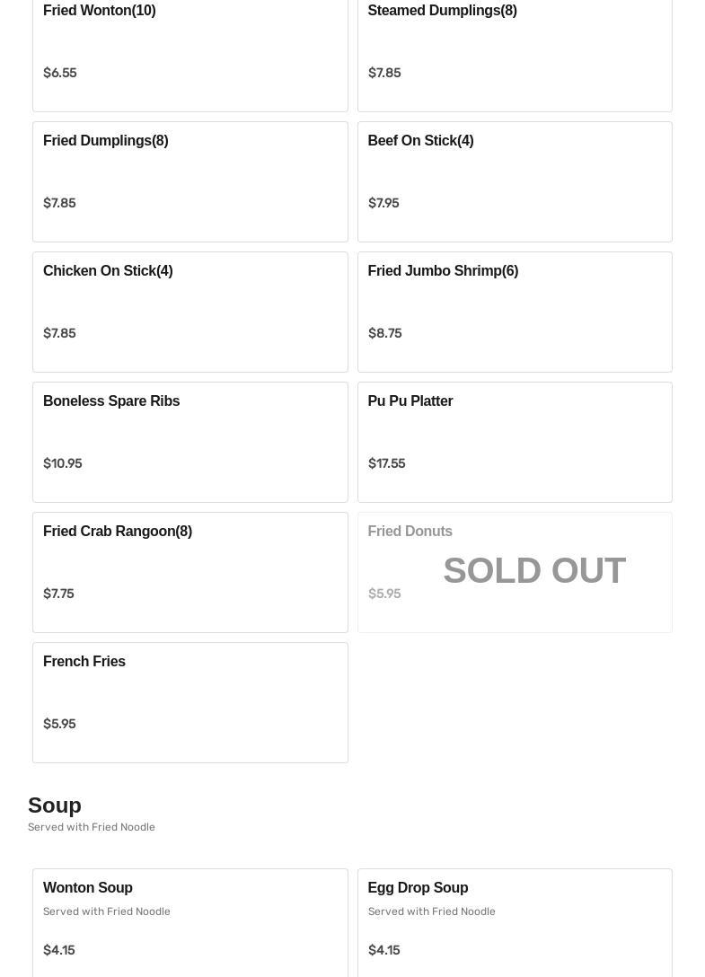Open the Boneless Spare Ribs card

[189, 442]
